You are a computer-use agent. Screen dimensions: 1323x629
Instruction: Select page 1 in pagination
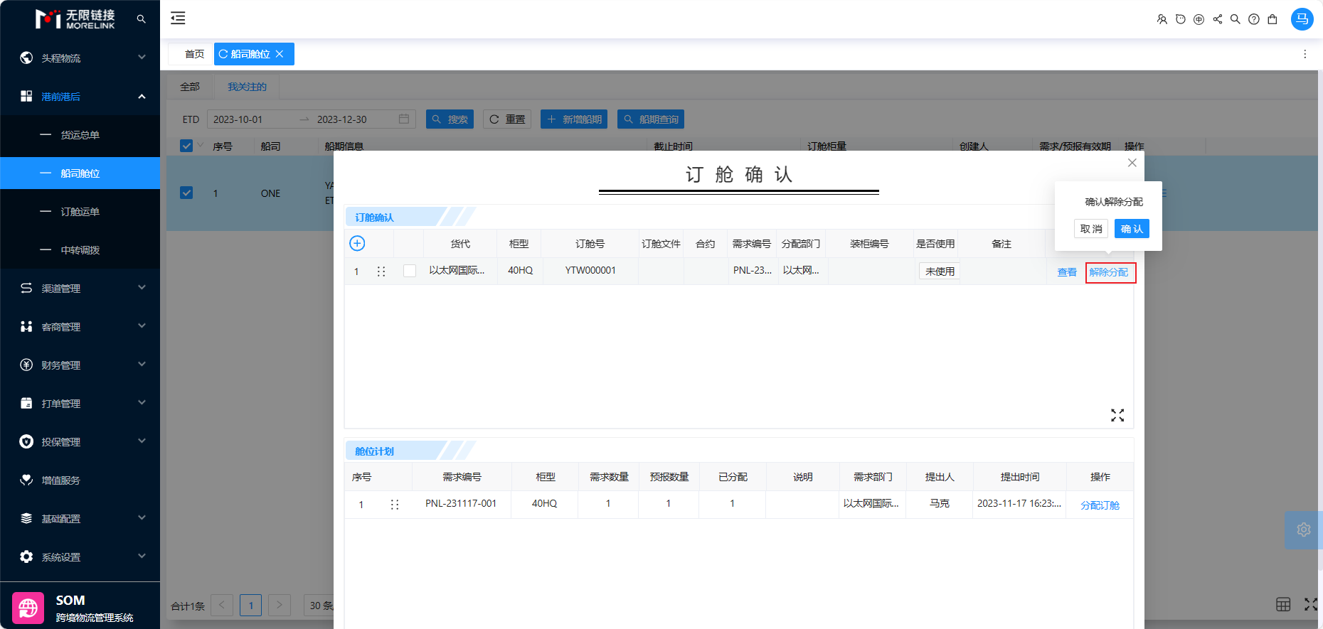pos(250,605)
